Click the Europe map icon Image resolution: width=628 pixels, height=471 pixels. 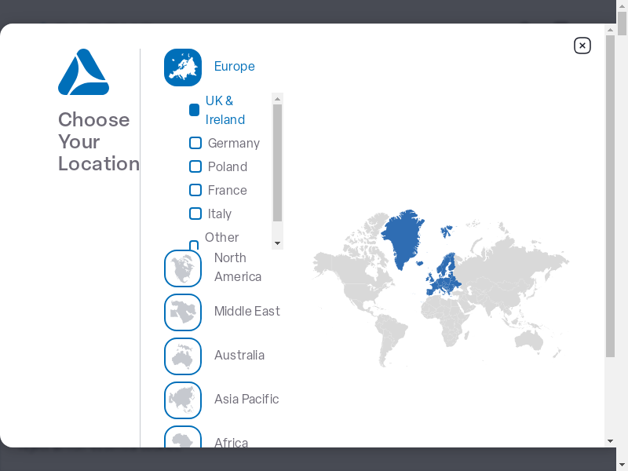pos(183,68)
